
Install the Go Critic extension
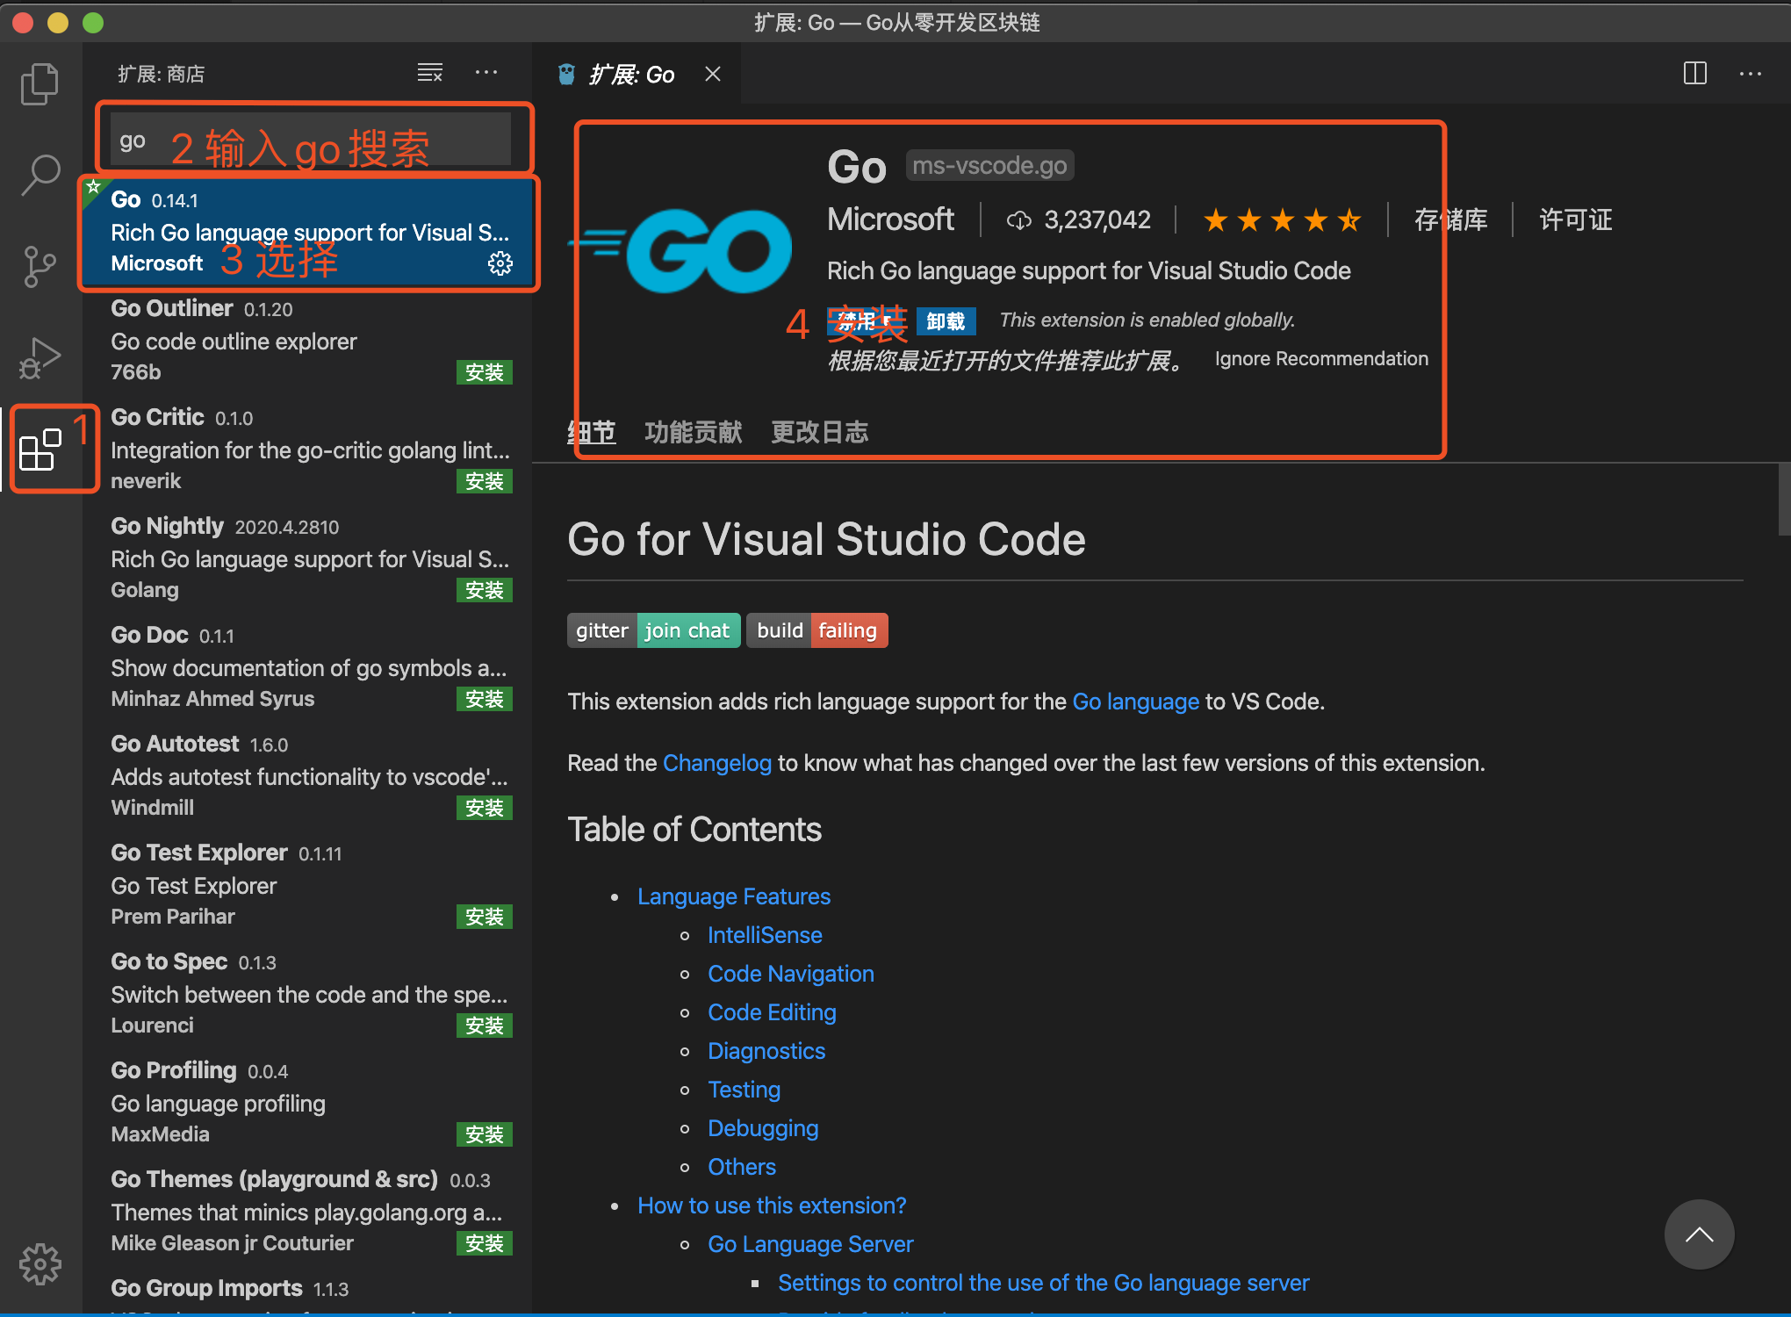click(x=485, y=481)
